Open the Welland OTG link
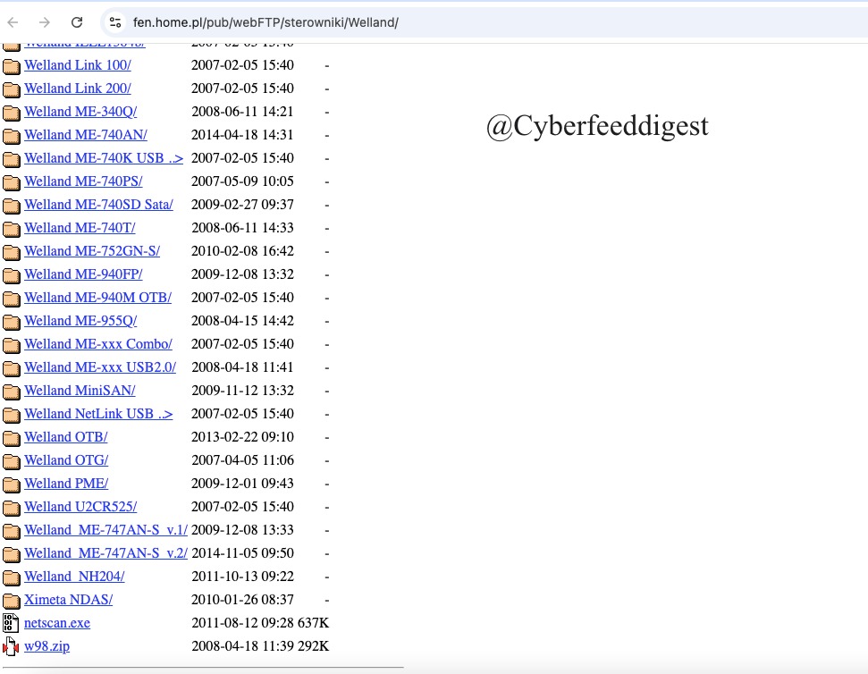This screenshot has width=868, height=674. point(66,459)
